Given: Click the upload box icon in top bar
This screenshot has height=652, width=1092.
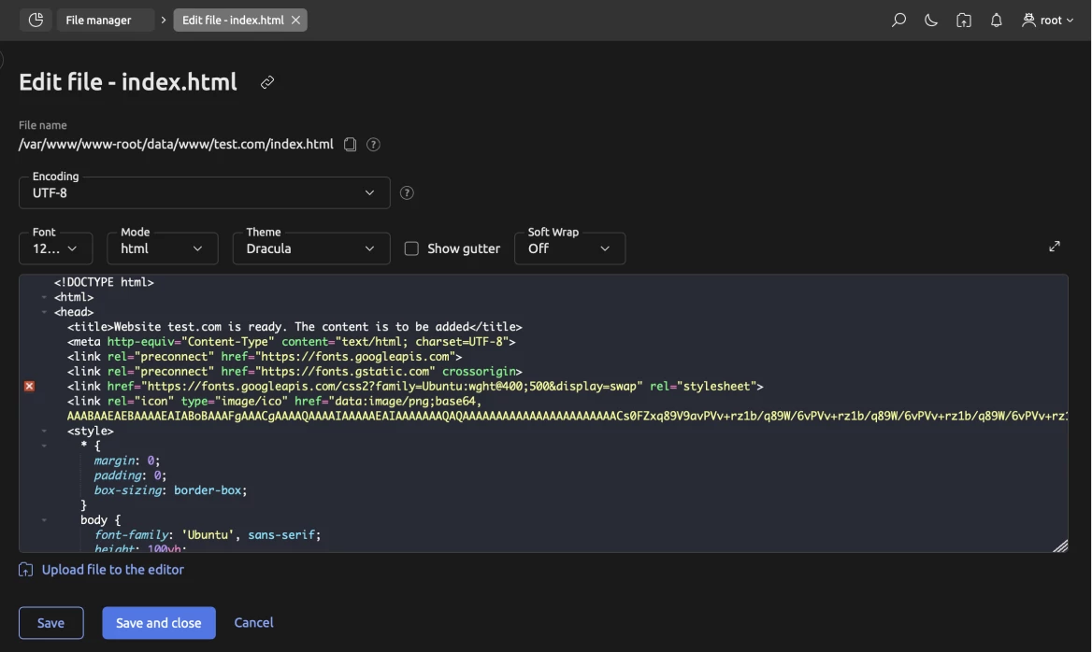Looking at the screenshot, I should pos(964,21).
